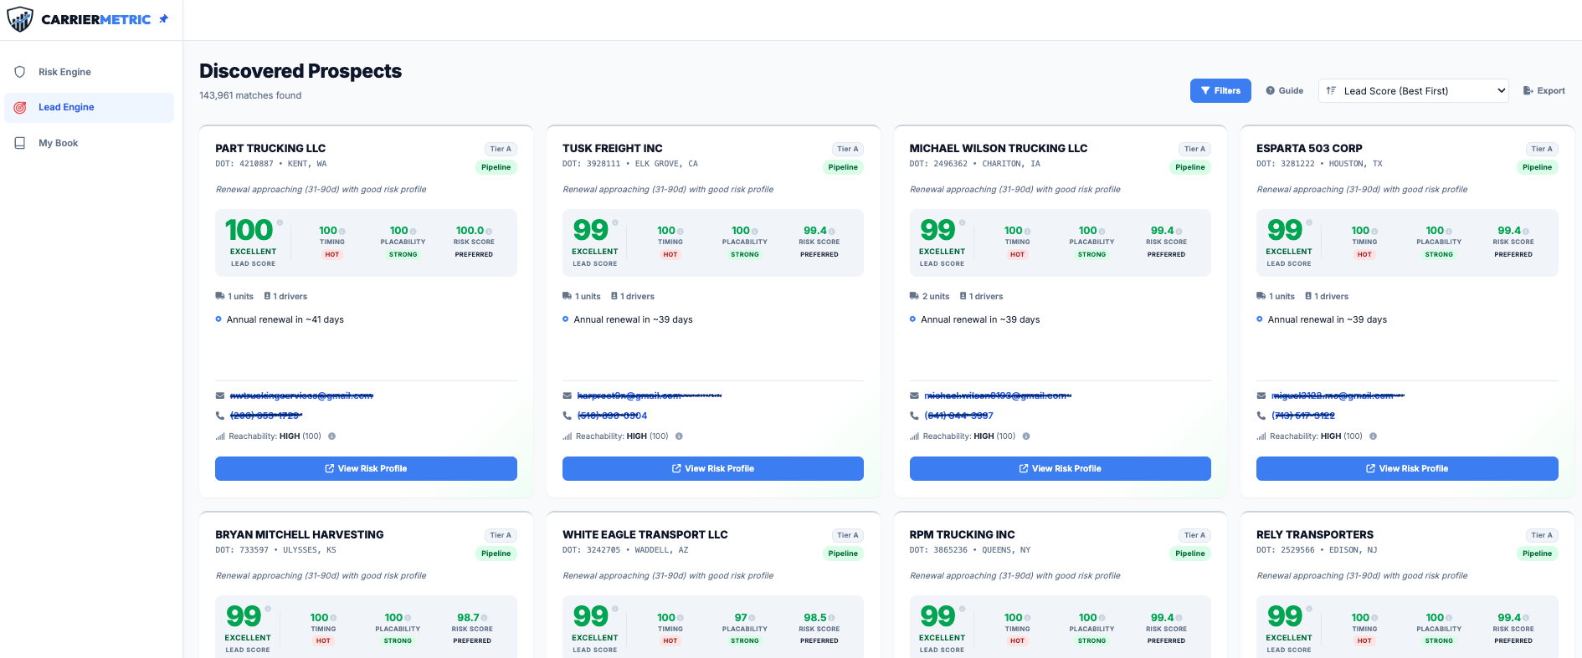Click reachability info icon on MICHAEL WILSON TRUCKING card
This screenshot has height=658, width=1582.
click(x=1026, y=436)
